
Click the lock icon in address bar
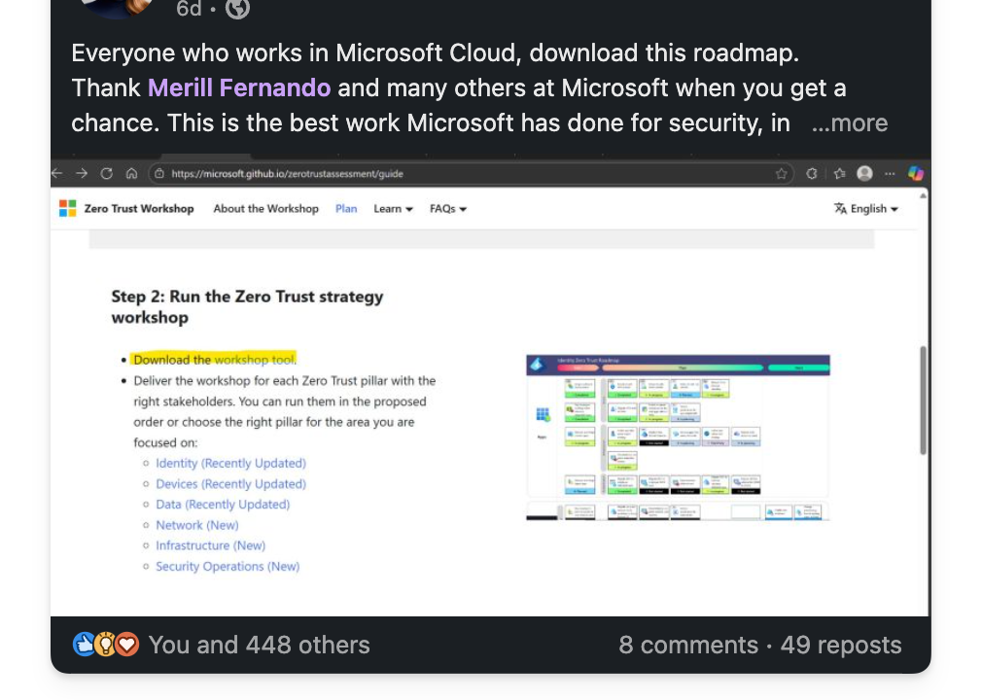(159, 173)
